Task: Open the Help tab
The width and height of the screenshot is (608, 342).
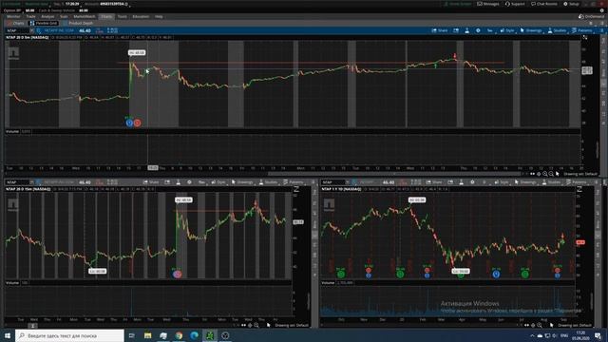Action: tap(159, 17)
